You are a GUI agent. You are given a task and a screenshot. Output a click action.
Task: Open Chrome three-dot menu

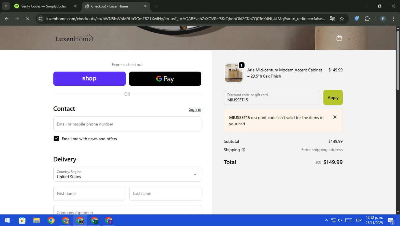pos(394,19)
